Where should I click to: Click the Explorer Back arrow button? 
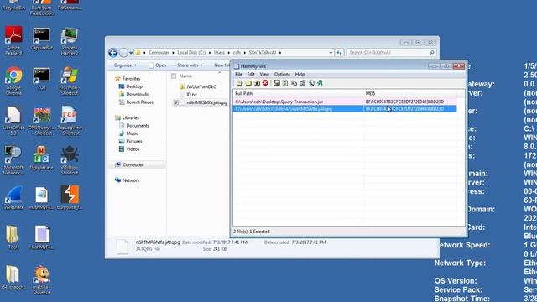(113, 53)
